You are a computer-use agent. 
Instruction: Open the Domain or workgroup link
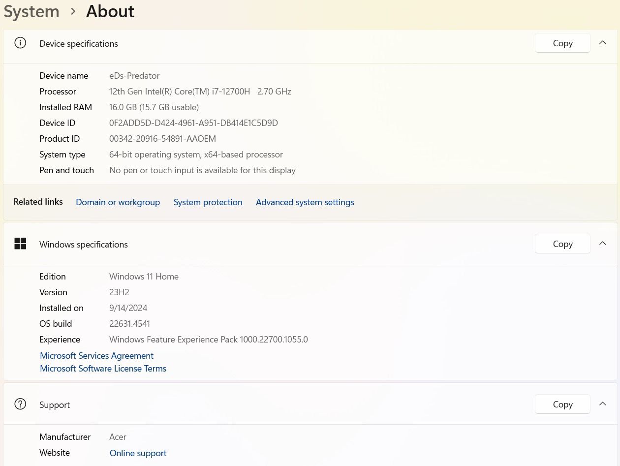pos(118,202)
